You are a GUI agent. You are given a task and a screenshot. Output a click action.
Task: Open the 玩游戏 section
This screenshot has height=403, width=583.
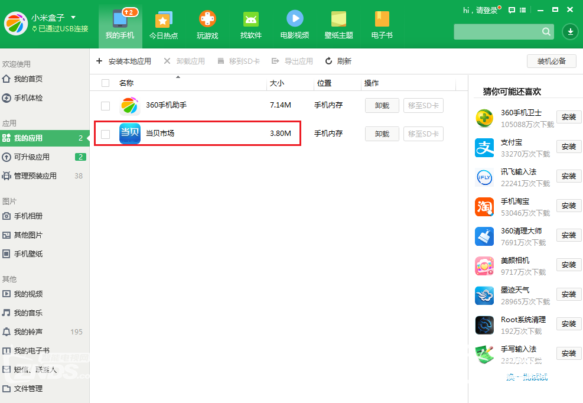click(207, 24)
